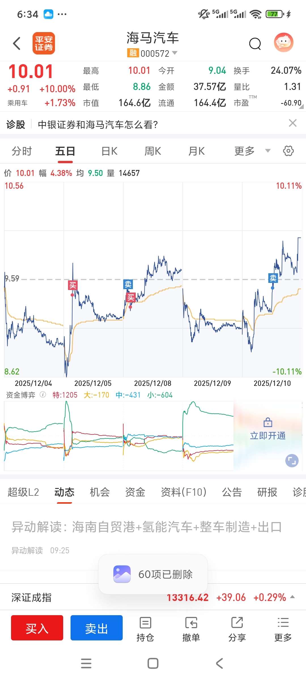The width and height of the screenshot is (306, 681).
Task: Open the 更多 menu list icon
Action: point(283,629)
